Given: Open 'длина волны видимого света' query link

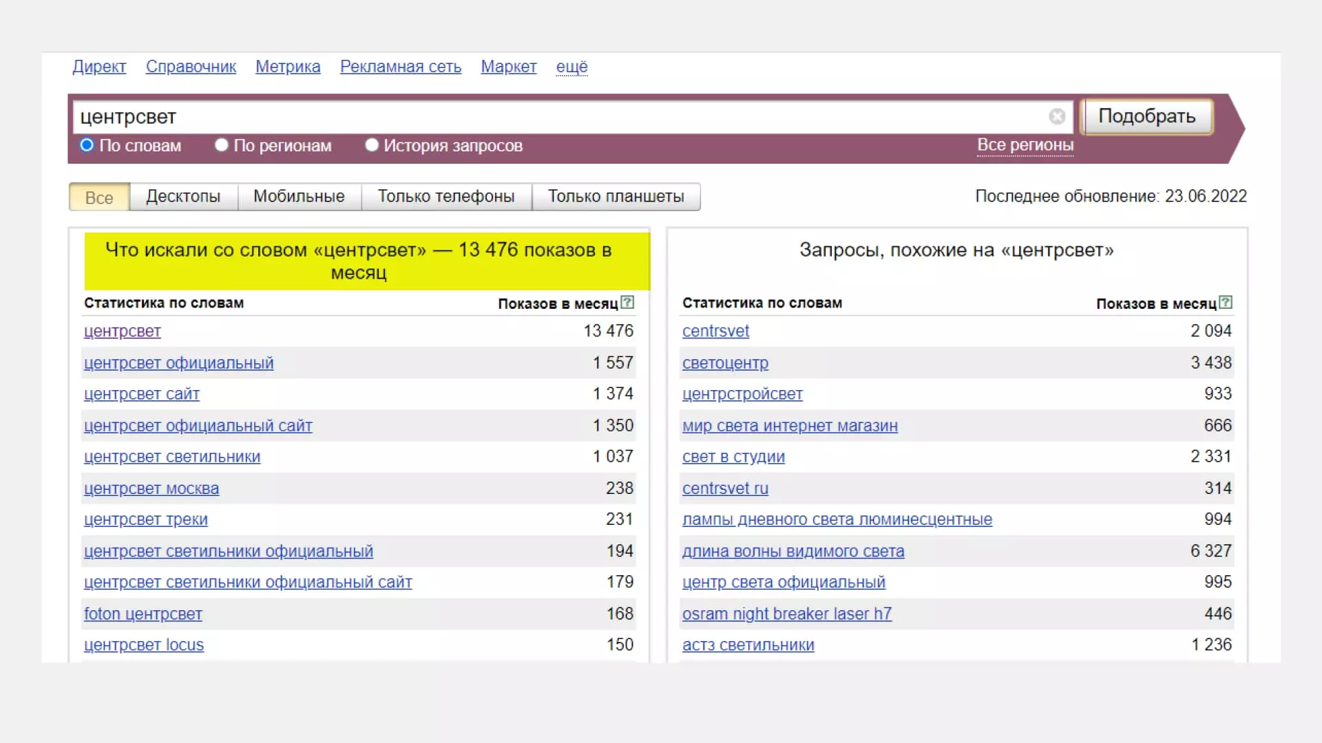Looking at the screenshot, I should coord(794,551).
